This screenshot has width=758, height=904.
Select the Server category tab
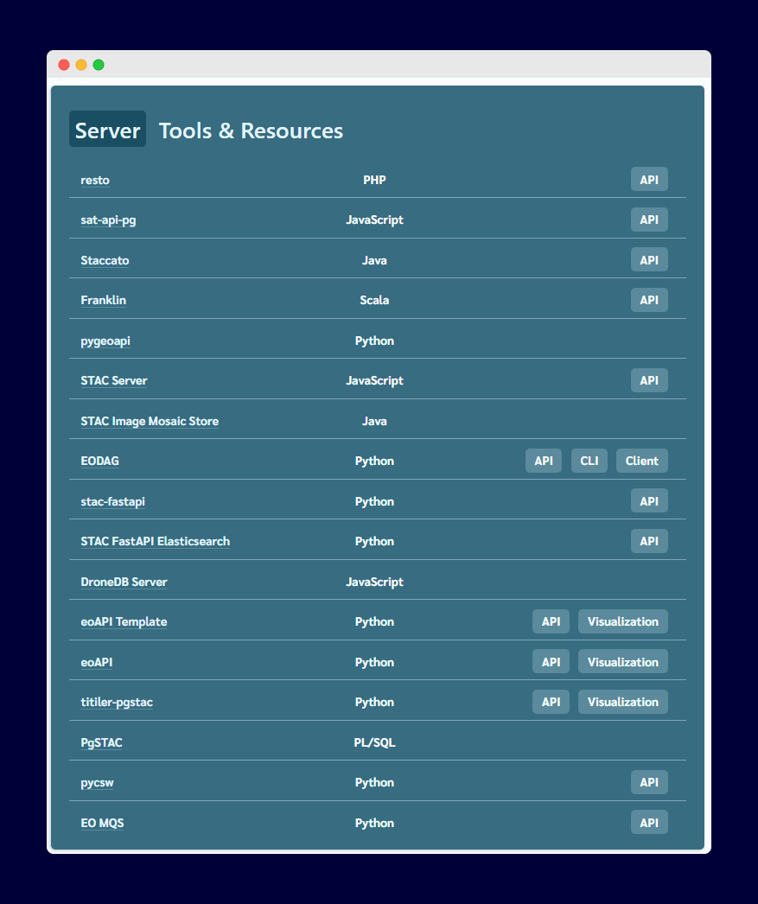click(107, 129)
